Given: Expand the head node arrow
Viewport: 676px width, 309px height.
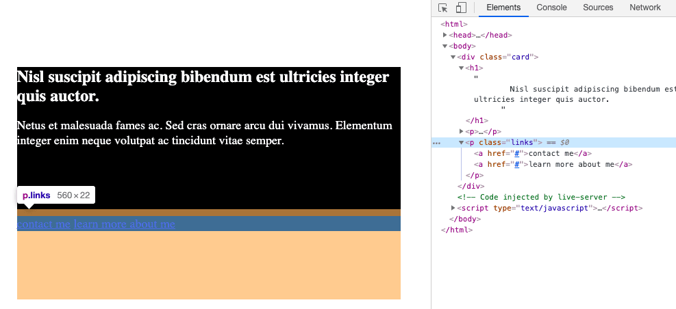Looking at the screenshot, I should click(x=445, y=35).
